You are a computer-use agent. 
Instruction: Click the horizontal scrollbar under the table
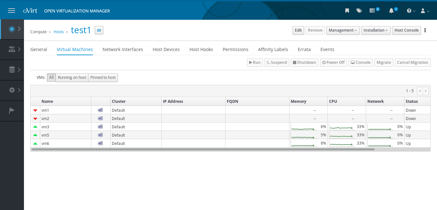pos(203,149)
